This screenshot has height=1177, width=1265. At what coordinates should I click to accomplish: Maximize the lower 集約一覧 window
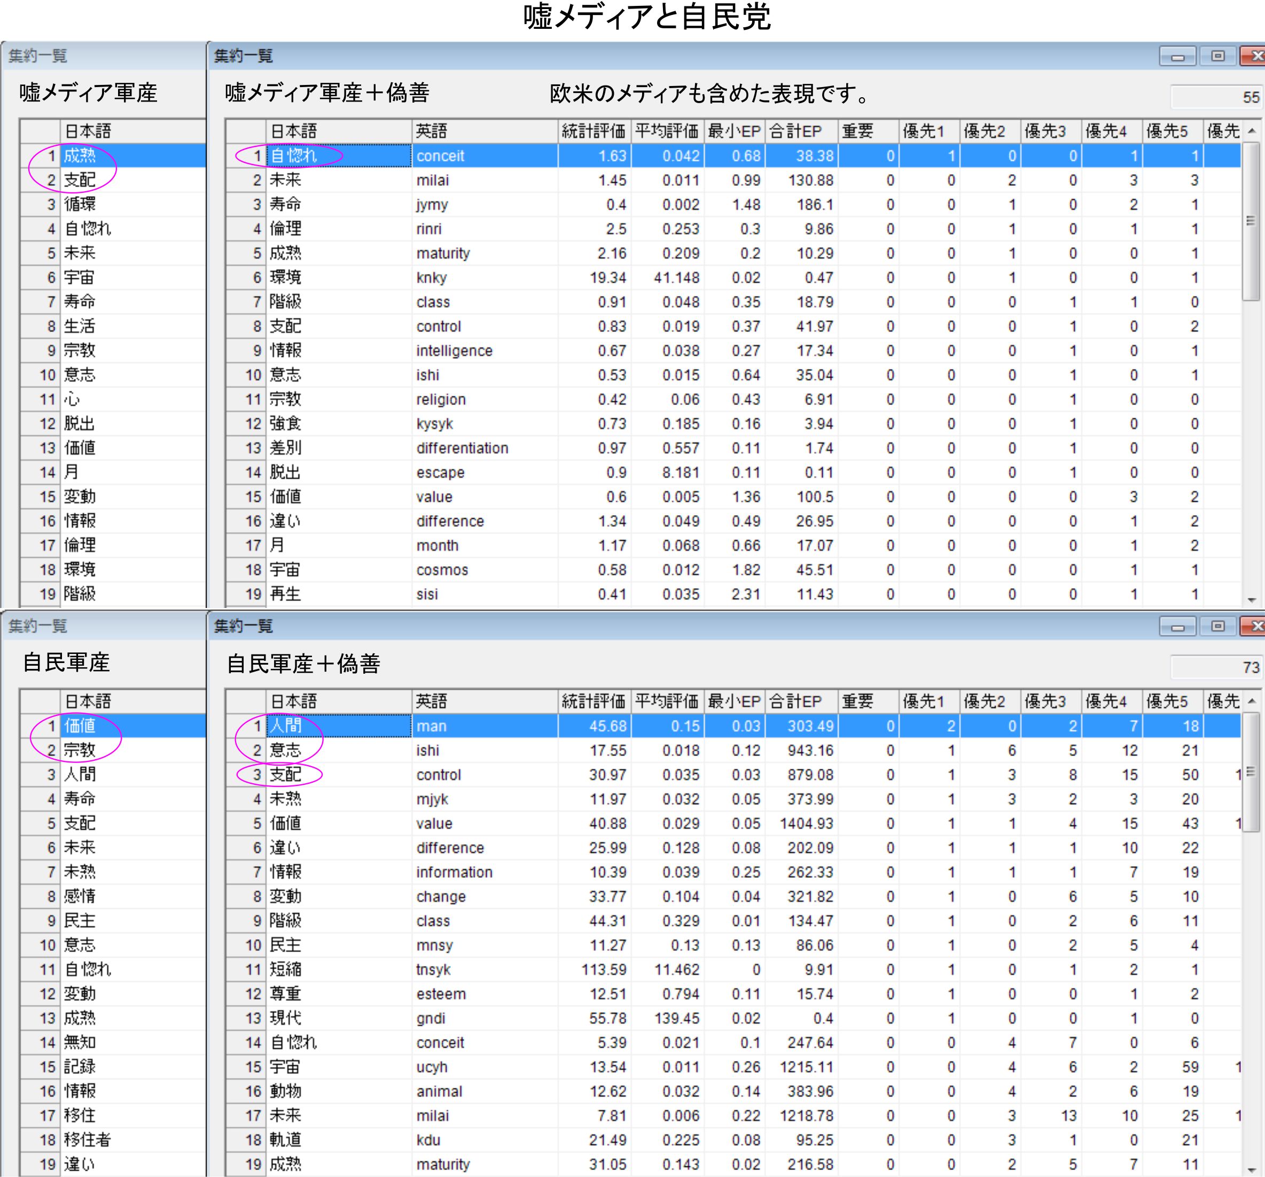tap(1217, 627)
